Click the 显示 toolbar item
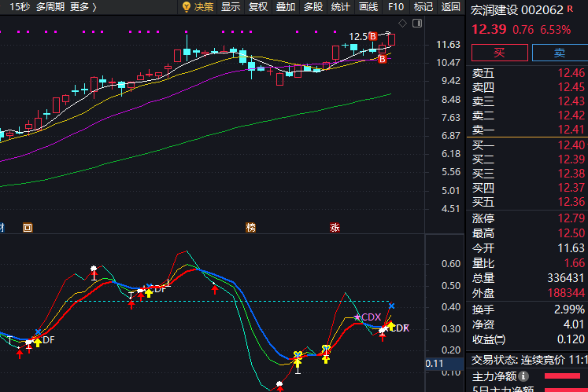Screen dimensions: 588x392 click(x=231, y=7)
